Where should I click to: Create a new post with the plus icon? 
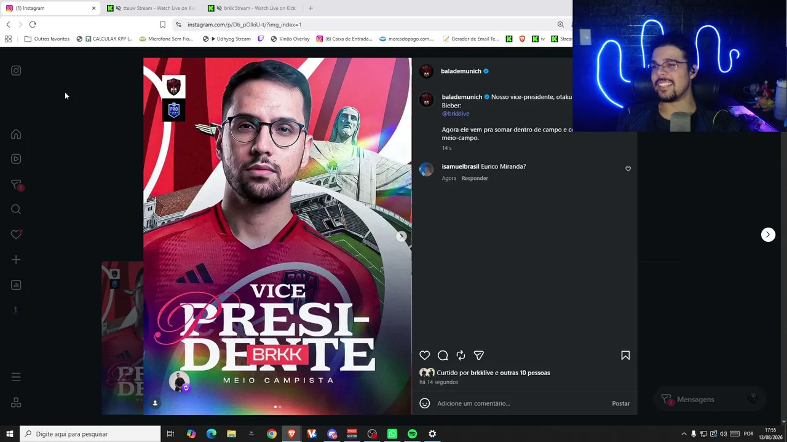pyautogui.click(x=16, y=260)
